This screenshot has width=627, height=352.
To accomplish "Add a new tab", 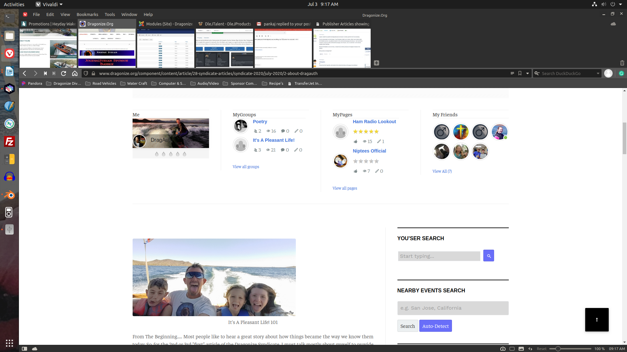I will 377,63.
